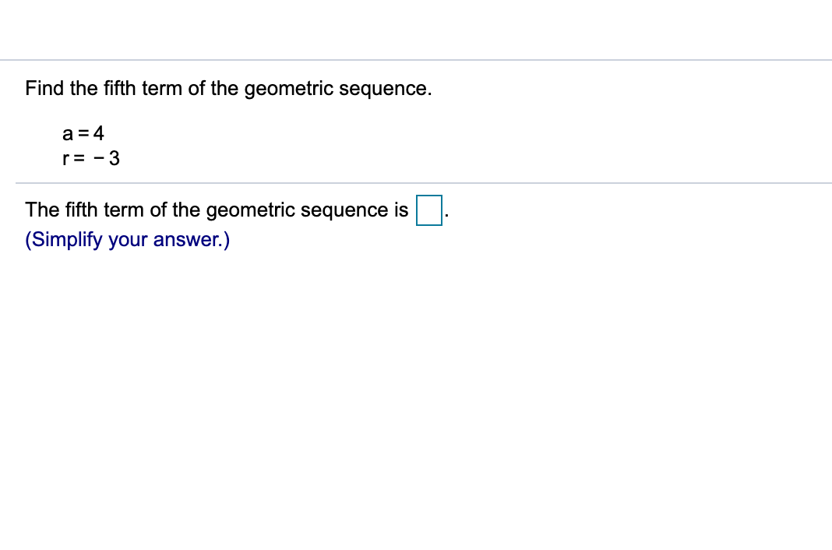Screen dimensions: 832x550
Task: Click the variable letter "r"
Action: [65, 160]
